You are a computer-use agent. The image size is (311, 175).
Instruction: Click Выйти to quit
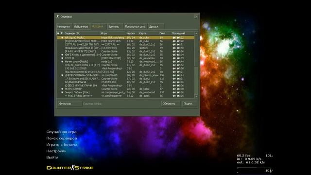pos(52,157)
